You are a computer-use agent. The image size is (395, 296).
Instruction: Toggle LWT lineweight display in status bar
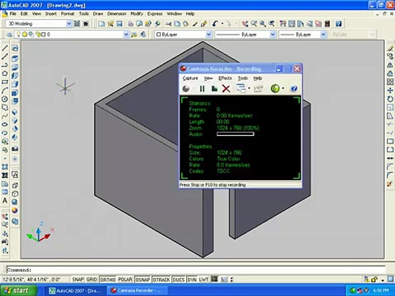coord(204,280)
